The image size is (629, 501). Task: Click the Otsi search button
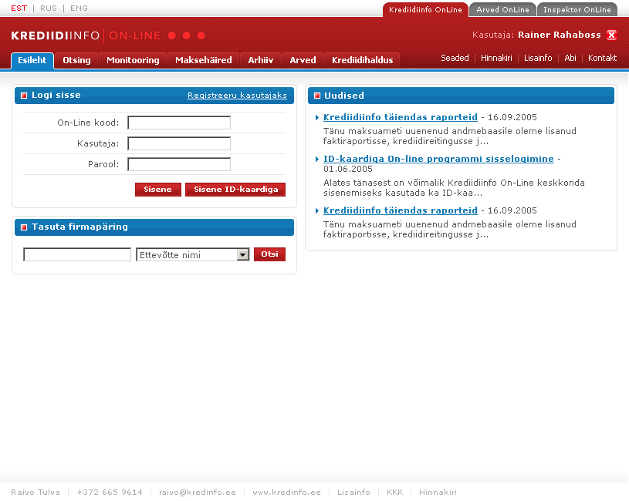click(269, 254)
